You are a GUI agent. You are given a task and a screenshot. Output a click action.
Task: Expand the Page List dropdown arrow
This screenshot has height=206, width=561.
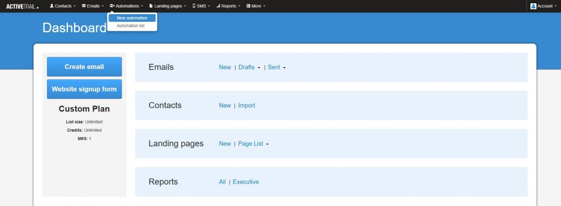pos(267,144)
